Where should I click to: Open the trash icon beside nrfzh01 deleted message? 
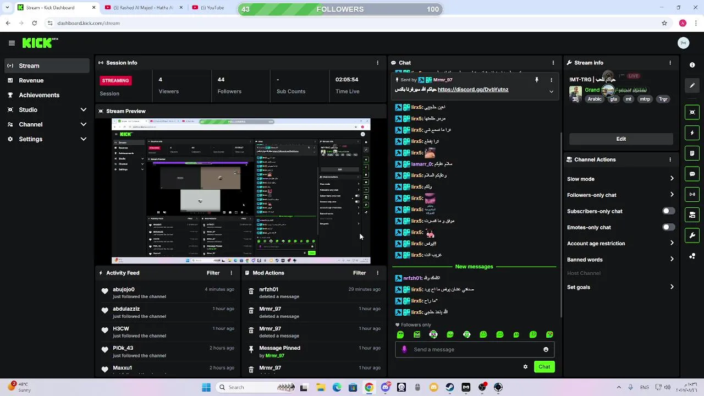click(251, 292)
